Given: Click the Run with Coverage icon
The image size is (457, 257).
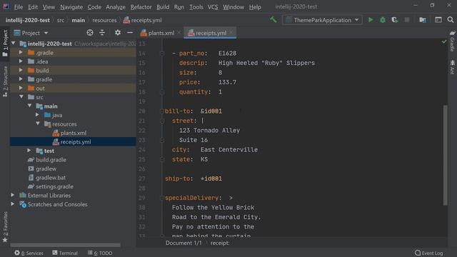Looking at the screenshot, I should (x=395, y=20).
